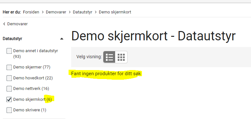Click the Demo skrivere (1) label
Screen dimensions: 251x120
pyautogui.click(x=30, y=110)
